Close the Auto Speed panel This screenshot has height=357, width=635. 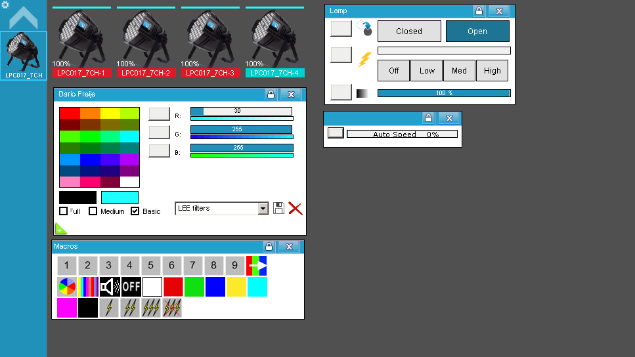click(x=449, y=117)
